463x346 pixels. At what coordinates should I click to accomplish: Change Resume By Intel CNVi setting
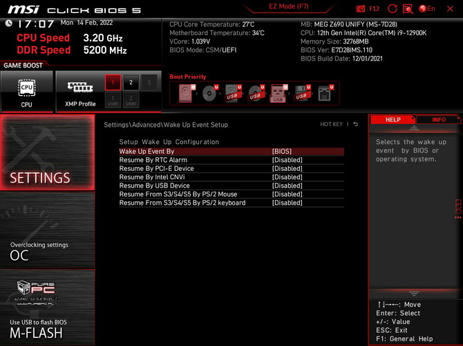click(x=231, y=177)
